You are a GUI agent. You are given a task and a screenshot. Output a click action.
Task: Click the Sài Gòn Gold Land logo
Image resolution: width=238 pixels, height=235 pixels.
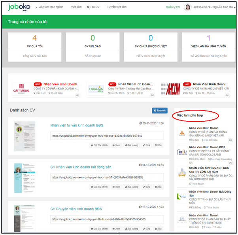(181, 153)
